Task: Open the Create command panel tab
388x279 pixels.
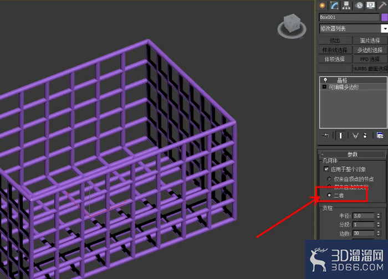Action: (322, 5)
